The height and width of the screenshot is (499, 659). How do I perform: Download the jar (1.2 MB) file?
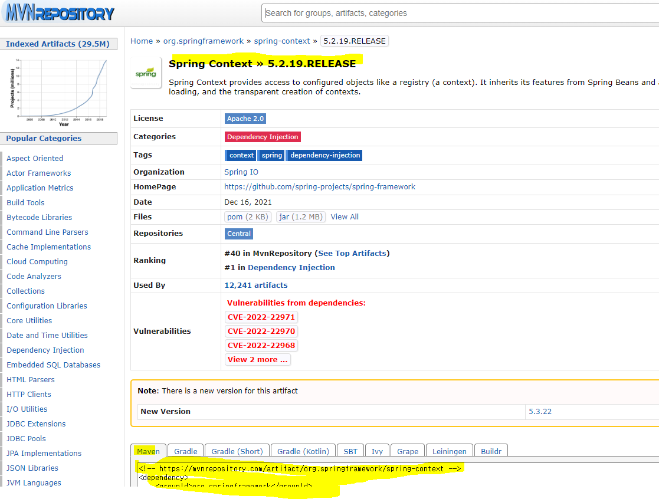301,216
